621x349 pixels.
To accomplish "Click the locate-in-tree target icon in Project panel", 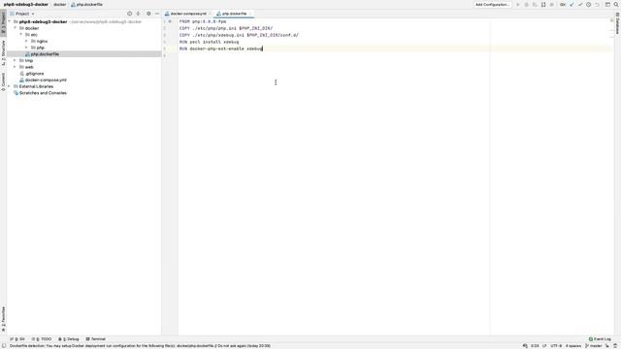I will tap(129, 14).
